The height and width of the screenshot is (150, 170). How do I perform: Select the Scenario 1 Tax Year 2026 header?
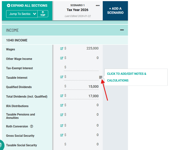(x=77, y=10)
